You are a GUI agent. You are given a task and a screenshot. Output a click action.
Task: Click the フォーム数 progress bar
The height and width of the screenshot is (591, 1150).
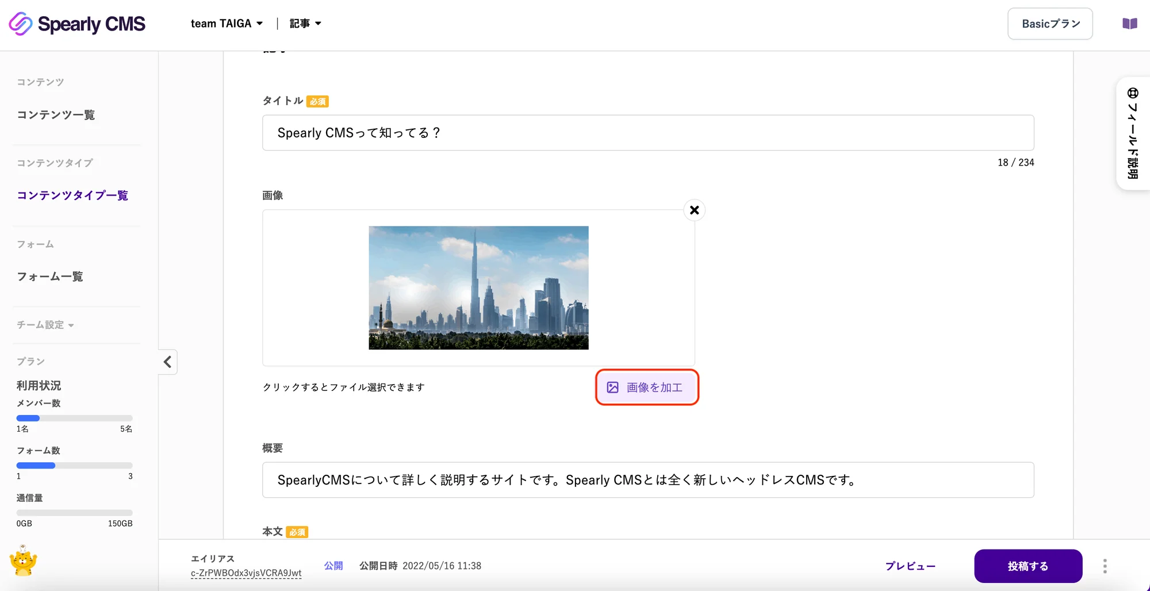[74, 465]
